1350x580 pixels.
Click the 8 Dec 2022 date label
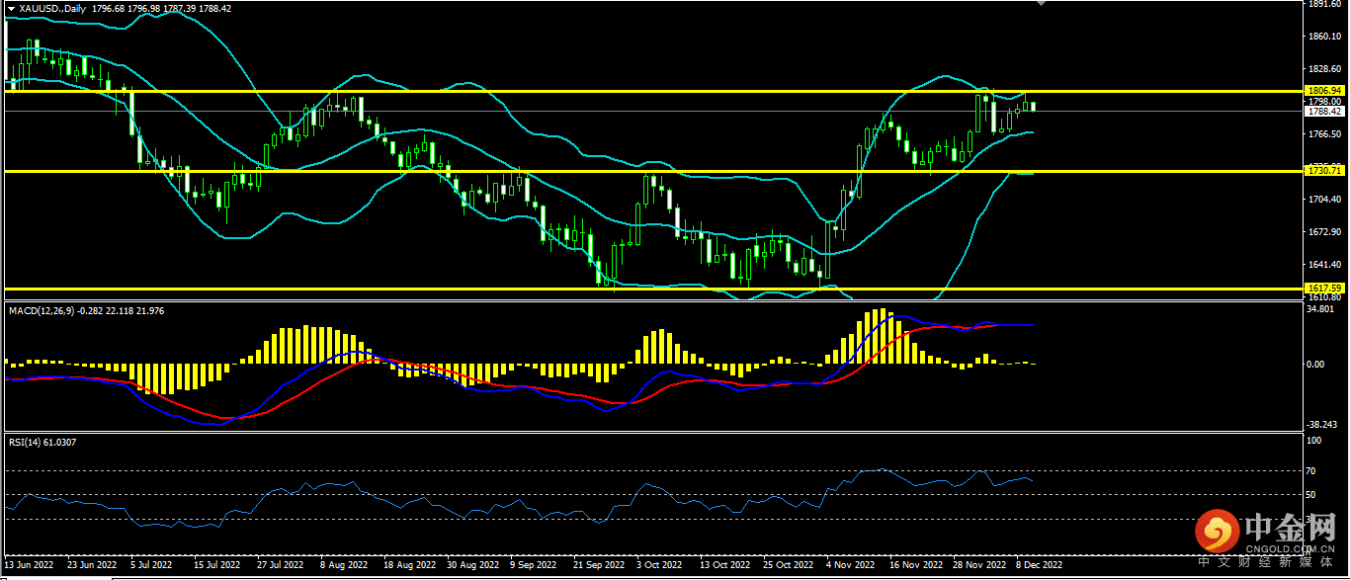(x=1038, y=566)
